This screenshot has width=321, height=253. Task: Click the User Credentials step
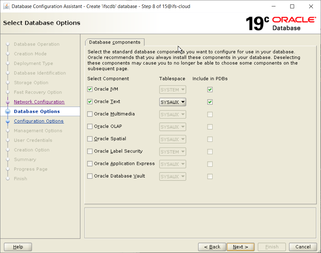(33, 140)
